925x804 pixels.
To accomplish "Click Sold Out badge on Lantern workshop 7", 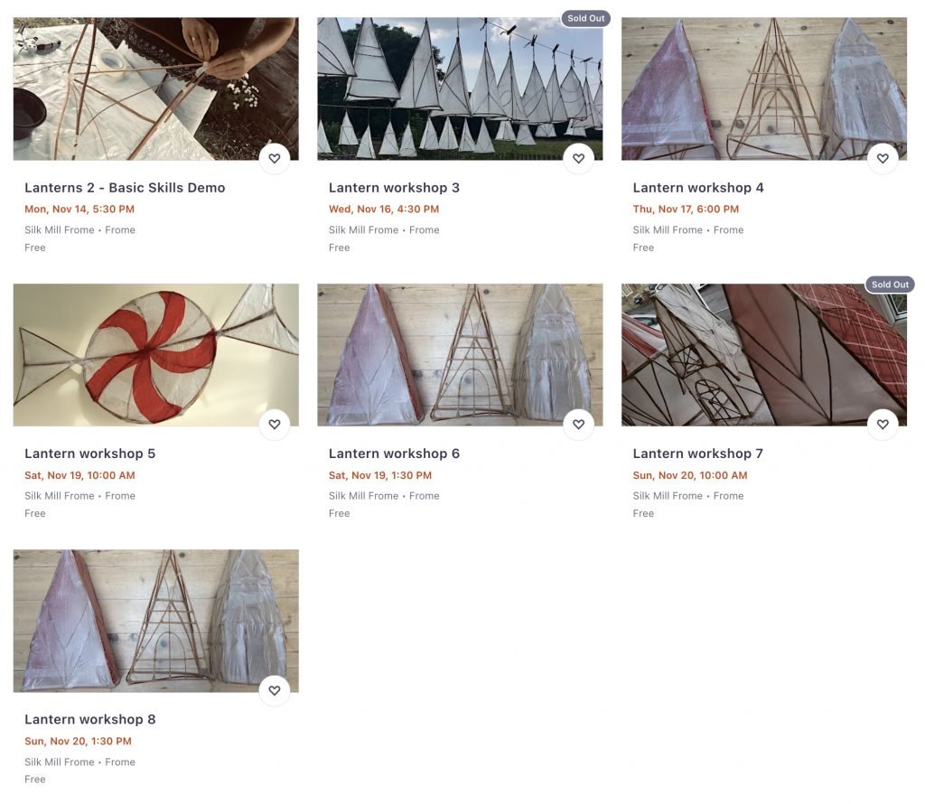I will (890, 285).
